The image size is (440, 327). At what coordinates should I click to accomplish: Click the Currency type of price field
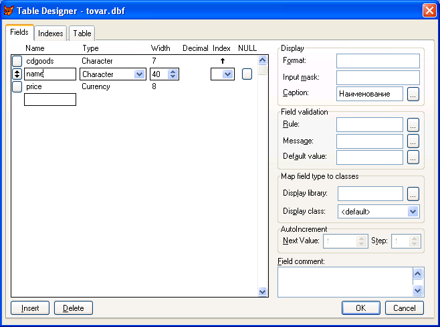(96, 86)
